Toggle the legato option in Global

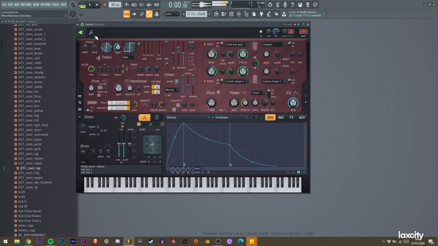(x=98, y=127)
